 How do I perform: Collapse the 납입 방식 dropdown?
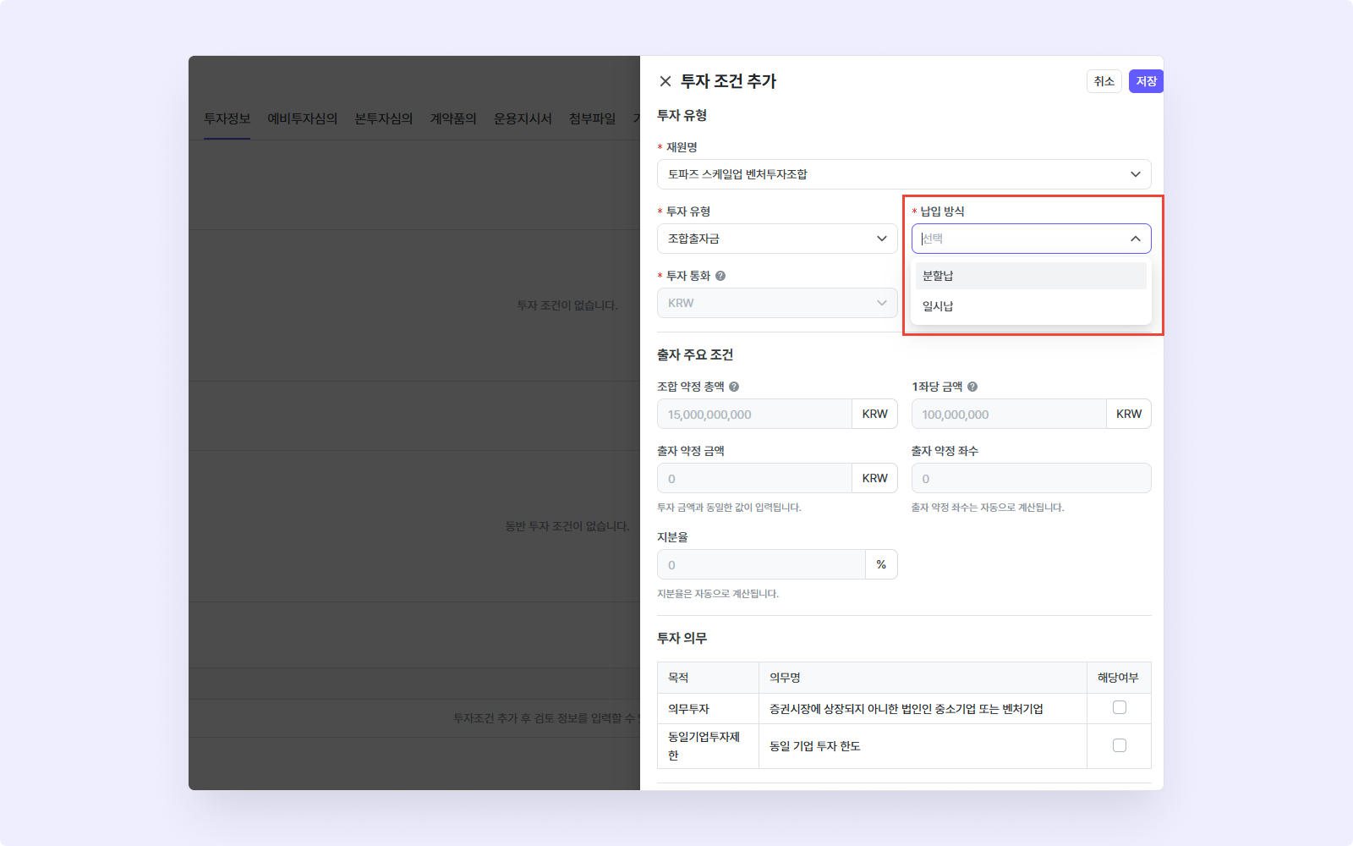tap(1136, 239)
